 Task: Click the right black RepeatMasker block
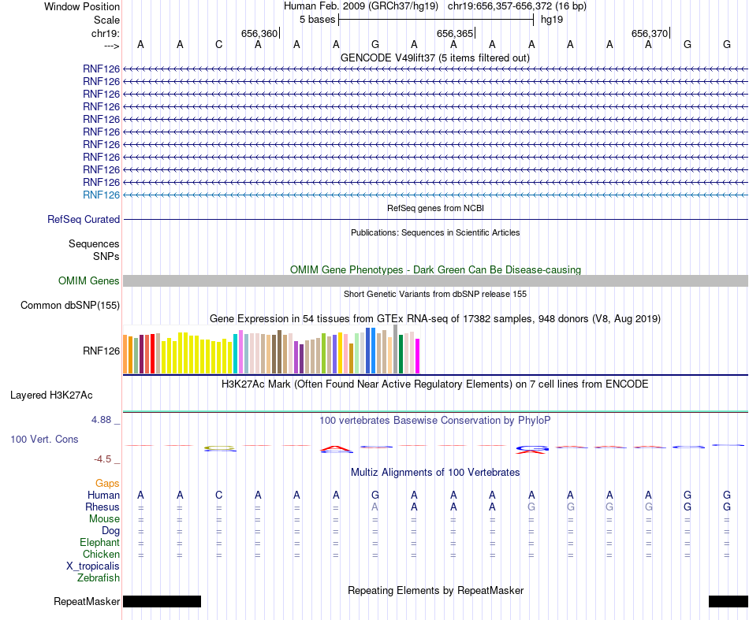point(729,601)
